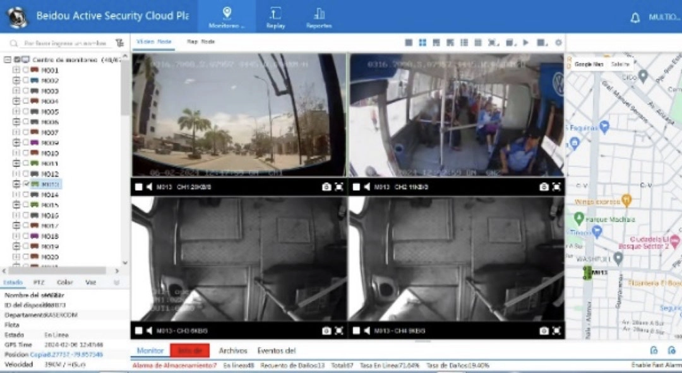682x373 pixels.
Task: Open the Replay section in top bar
Action: [x=275, y=18]
